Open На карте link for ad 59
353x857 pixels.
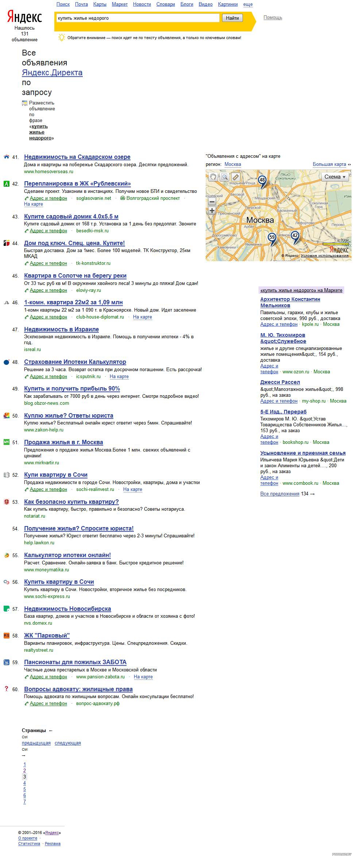tap(143, 677)
